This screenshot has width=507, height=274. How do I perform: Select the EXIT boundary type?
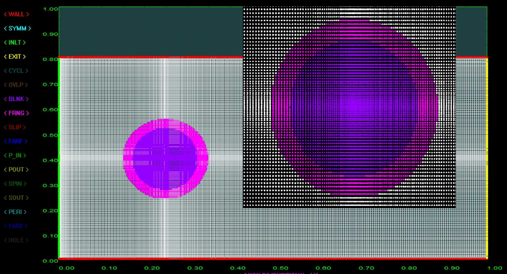click(15, 57)
